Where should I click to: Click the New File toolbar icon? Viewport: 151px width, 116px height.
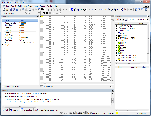coord(4,10)
